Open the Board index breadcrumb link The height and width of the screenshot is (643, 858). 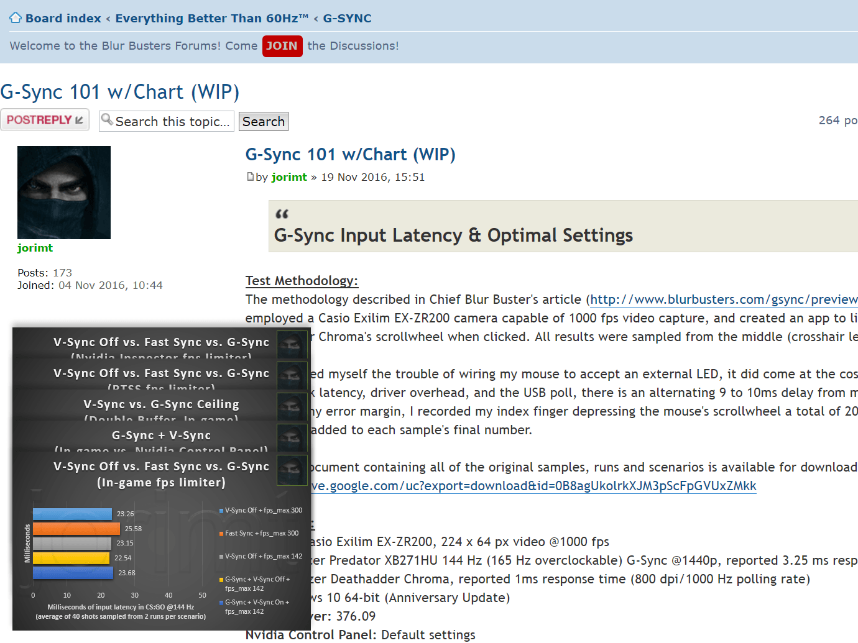[63, 19]
